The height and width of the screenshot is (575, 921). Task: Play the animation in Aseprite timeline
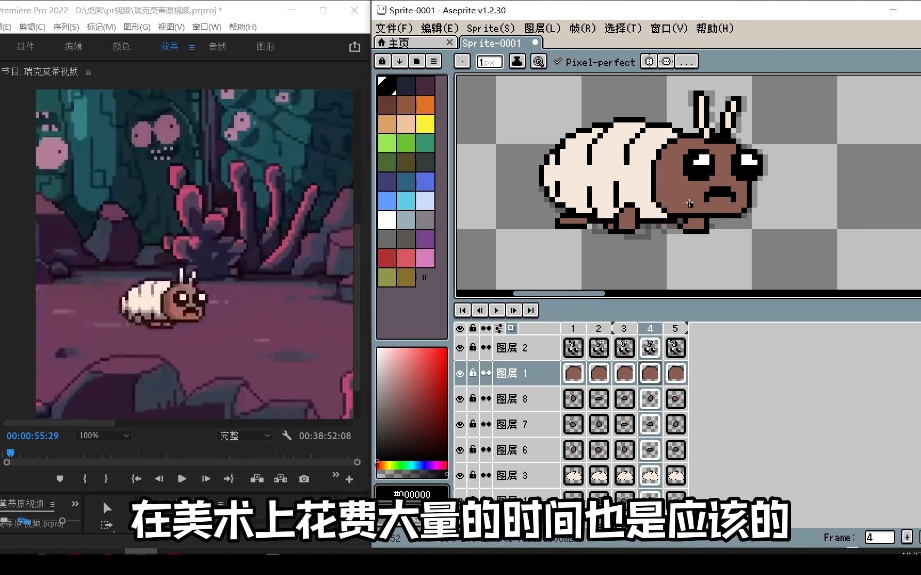click(497, 310)
